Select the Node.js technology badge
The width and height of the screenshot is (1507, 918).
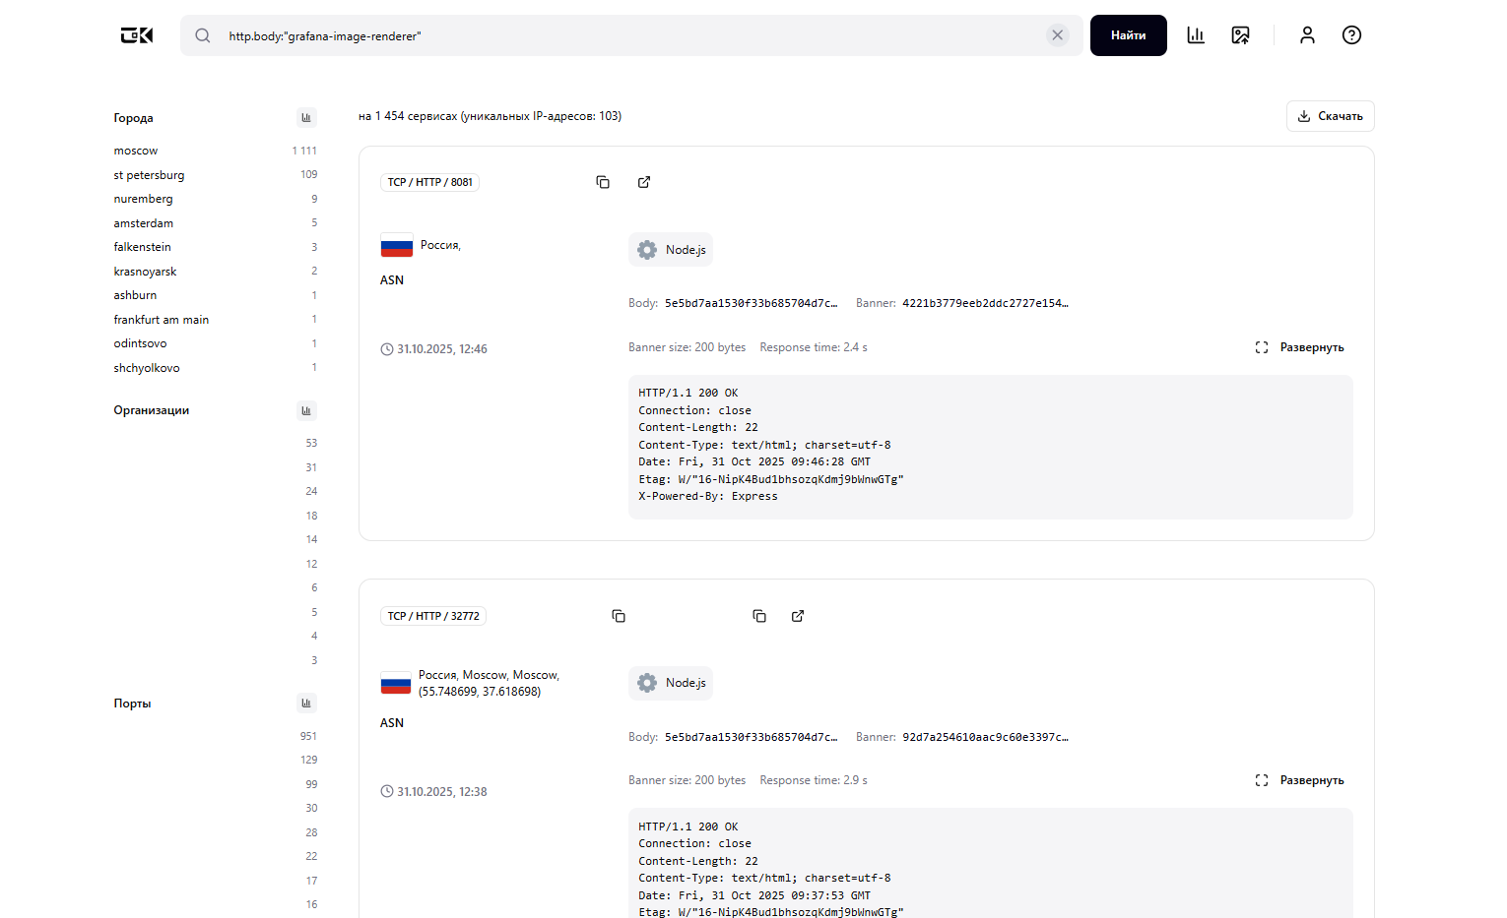670,249
